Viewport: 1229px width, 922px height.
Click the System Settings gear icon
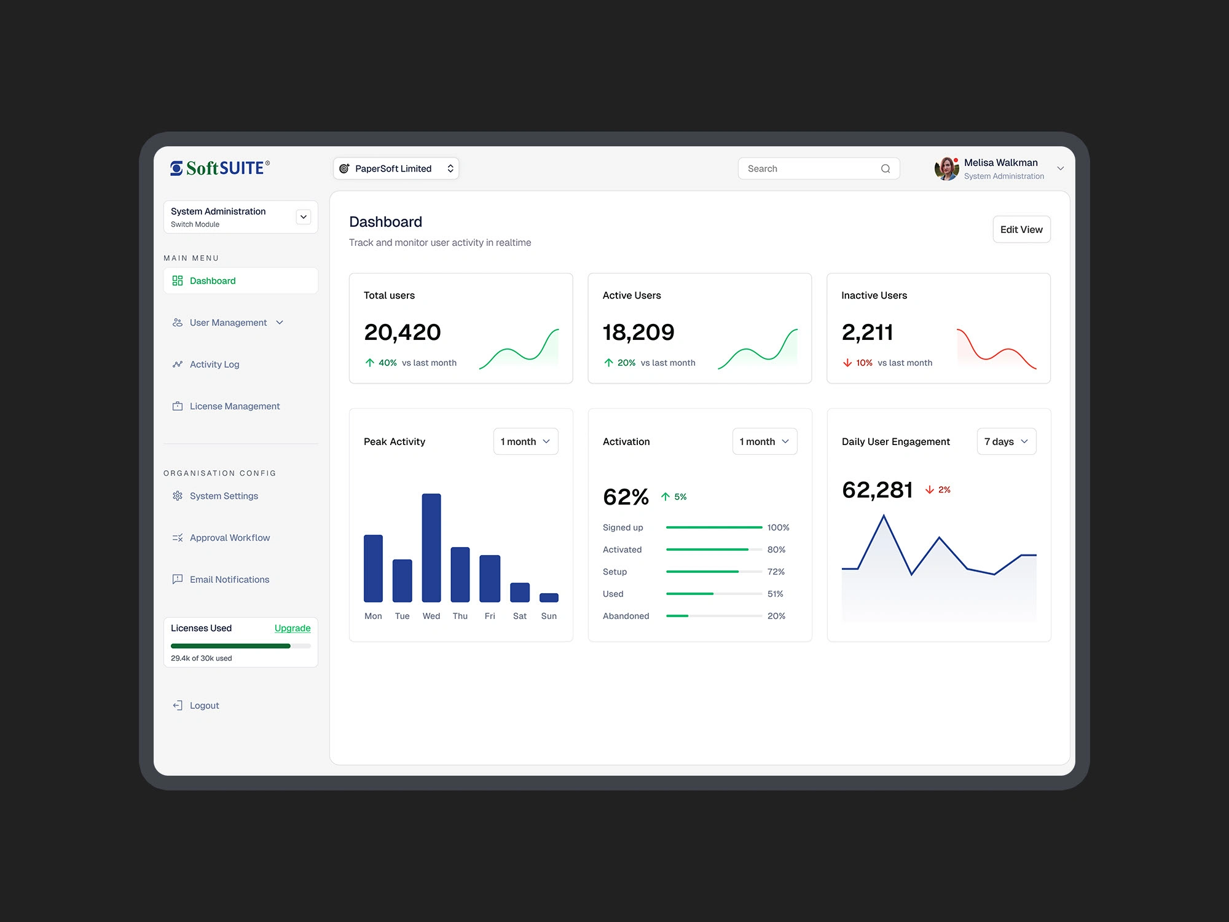tap(178, 496)
